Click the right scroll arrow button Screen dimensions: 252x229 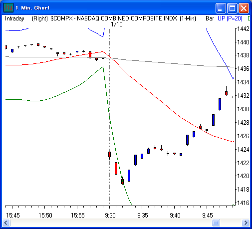(x=246, y=223)
